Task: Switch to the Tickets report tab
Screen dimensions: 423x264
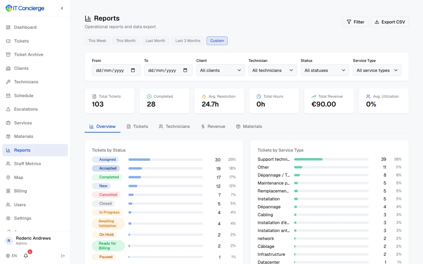Action: point(137,126)
